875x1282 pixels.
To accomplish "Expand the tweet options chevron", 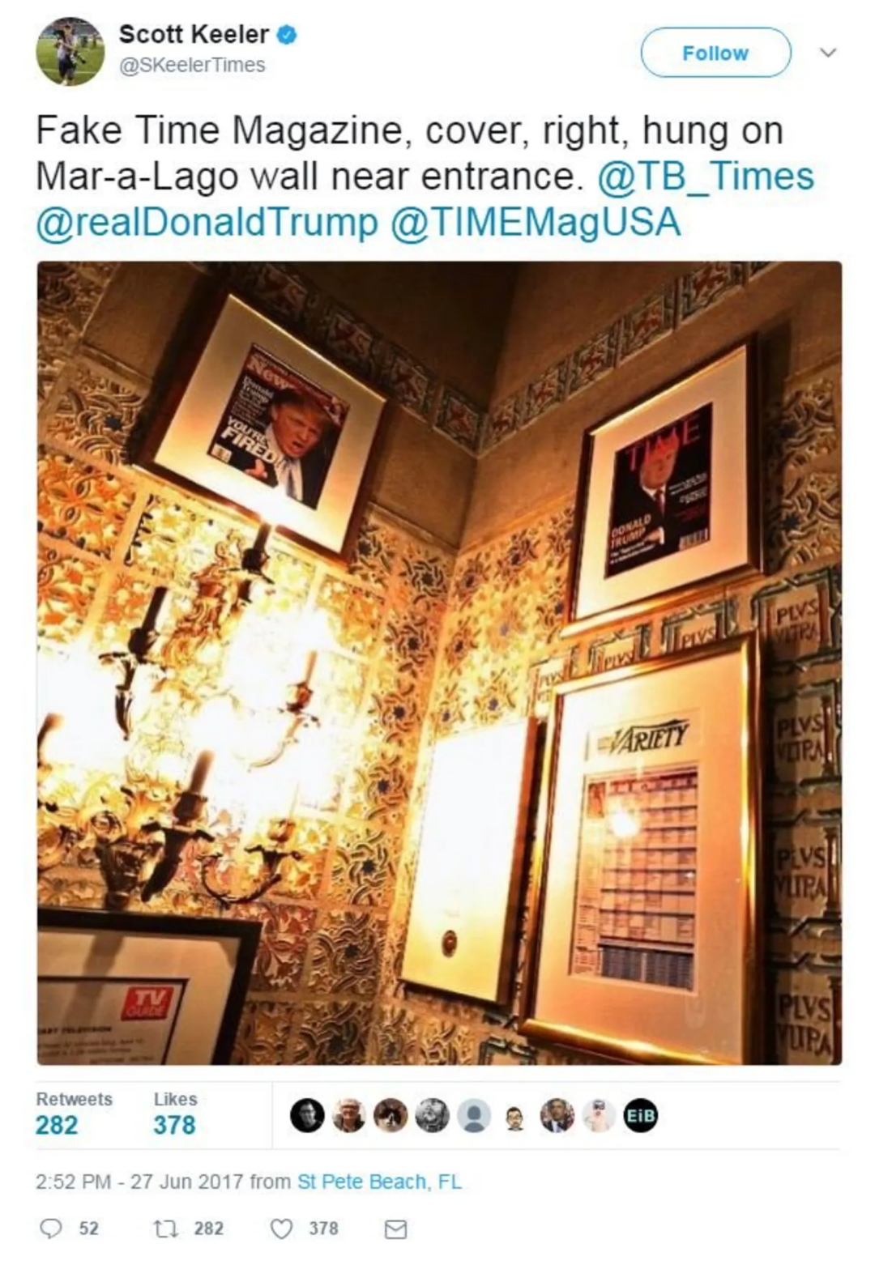I will point(828,53).
